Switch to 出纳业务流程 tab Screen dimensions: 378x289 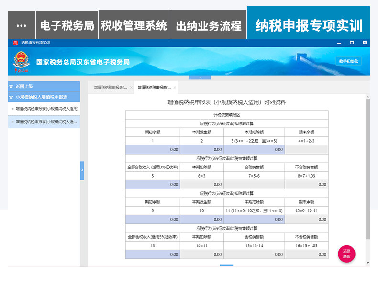coord(208,25)
